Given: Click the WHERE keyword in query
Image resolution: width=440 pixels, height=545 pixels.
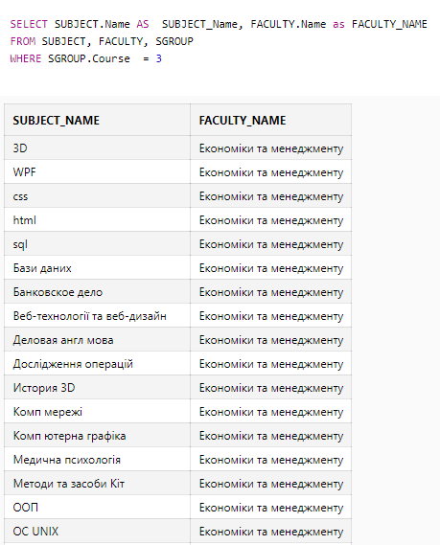Looking at the screenshot, I should click(x=26, y=58).
